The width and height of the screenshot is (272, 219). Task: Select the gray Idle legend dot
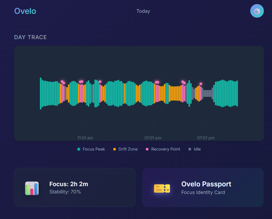click(190, 149)
